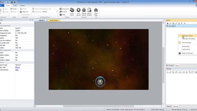Switch to the Layers panel tab
The width and height of the screenshot is (197, 111).
coord(177,65)
